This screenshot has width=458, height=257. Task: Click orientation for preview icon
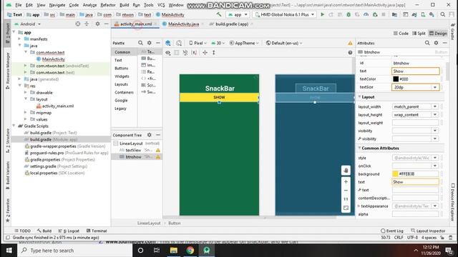tap(179, 43)
